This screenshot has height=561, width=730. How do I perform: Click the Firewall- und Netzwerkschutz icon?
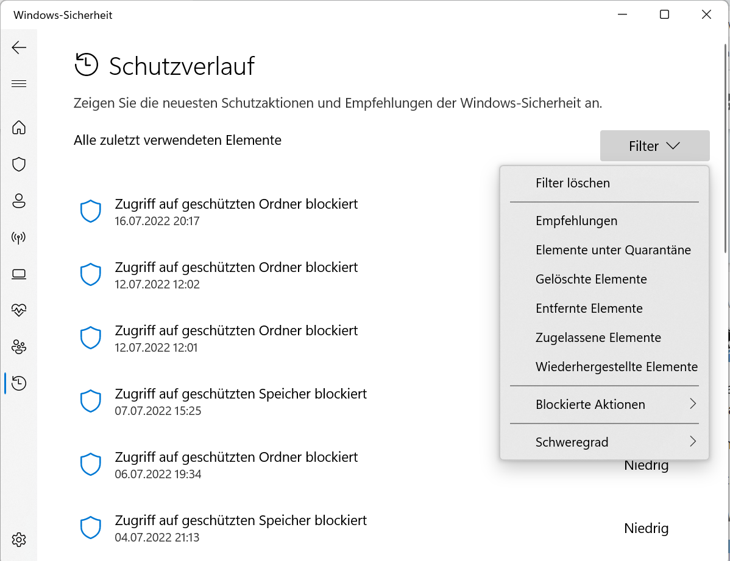[x=19, y=237]
